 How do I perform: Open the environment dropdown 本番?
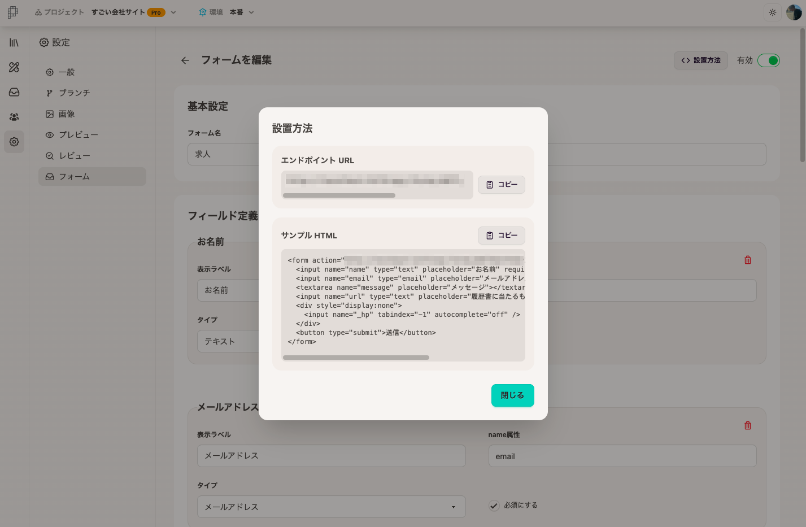point(242,12)
